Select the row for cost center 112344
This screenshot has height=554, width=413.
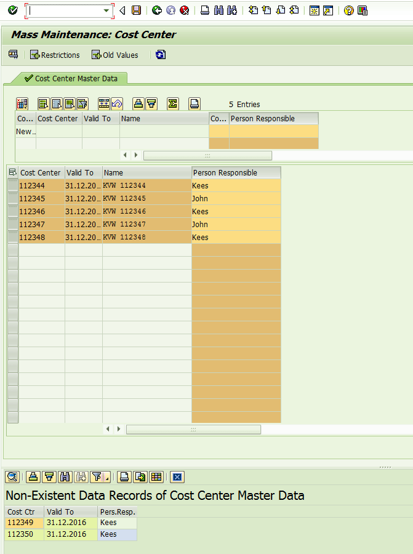13,186
